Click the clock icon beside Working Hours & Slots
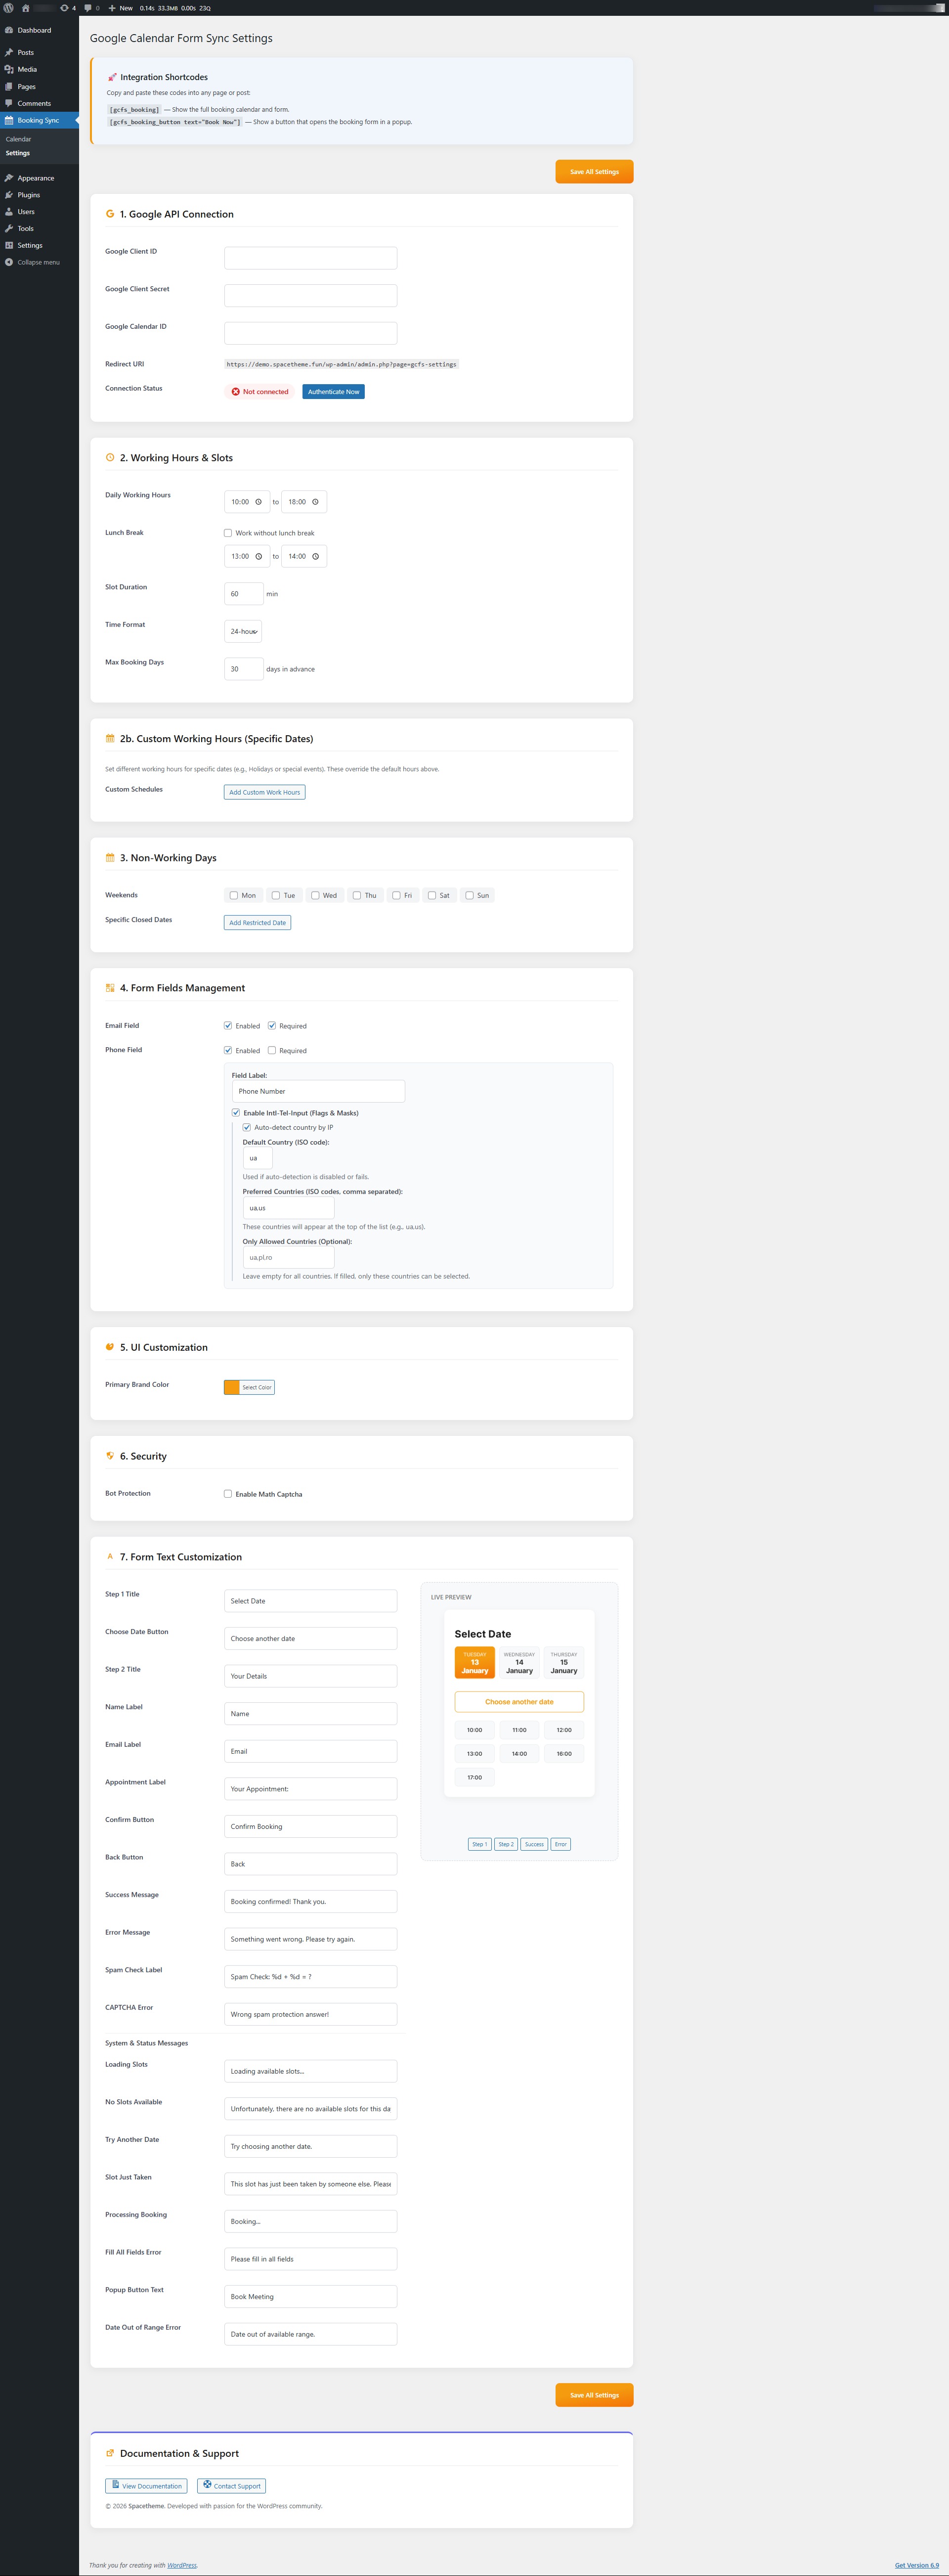Image resolution: width=949 pixels, height=2576 pixels. (110, 457)
